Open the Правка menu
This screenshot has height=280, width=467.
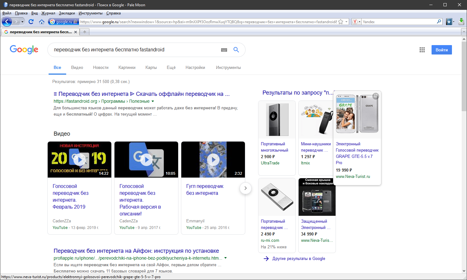(21, 13)
